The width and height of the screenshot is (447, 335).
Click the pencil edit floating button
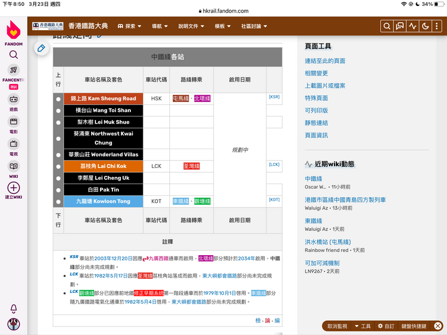41,48
